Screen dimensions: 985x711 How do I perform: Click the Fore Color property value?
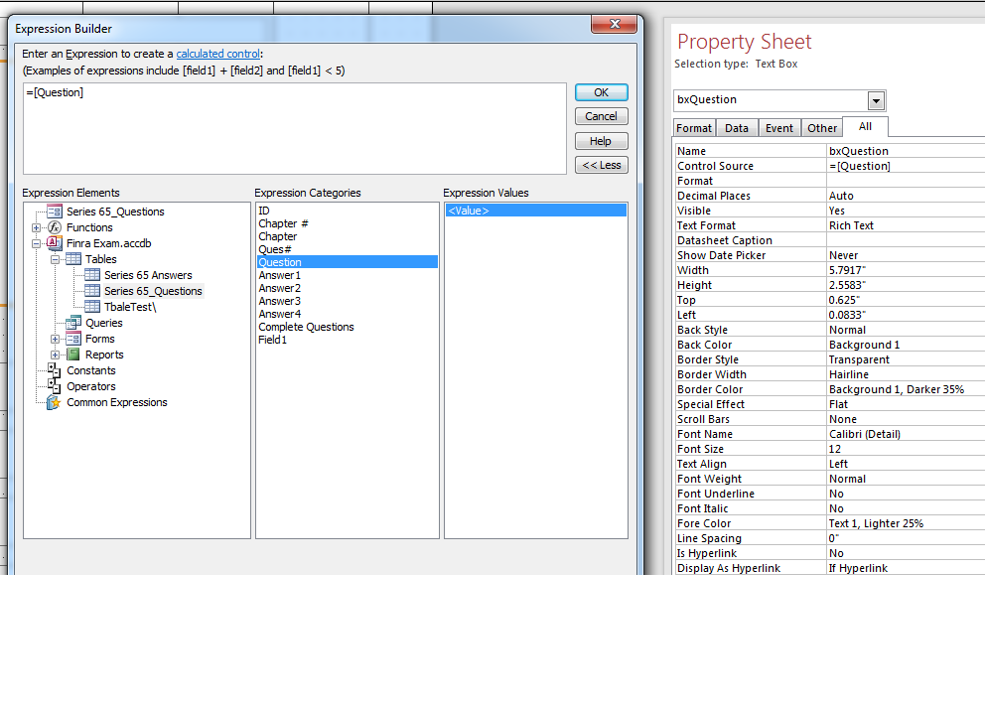[906, 523]
